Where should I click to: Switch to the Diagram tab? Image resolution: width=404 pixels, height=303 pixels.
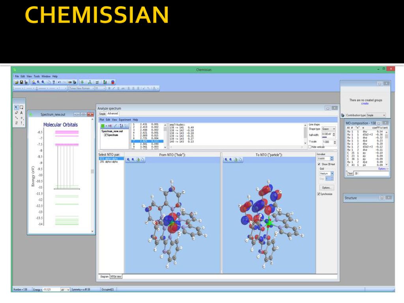coord(104,277)
